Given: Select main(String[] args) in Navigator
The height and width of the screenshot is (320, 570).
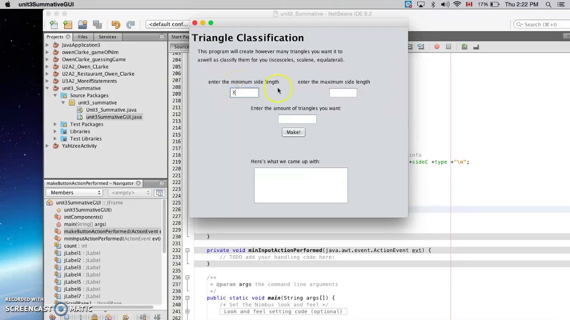Looking at the screenshot, I should click(x=85, y=224).
